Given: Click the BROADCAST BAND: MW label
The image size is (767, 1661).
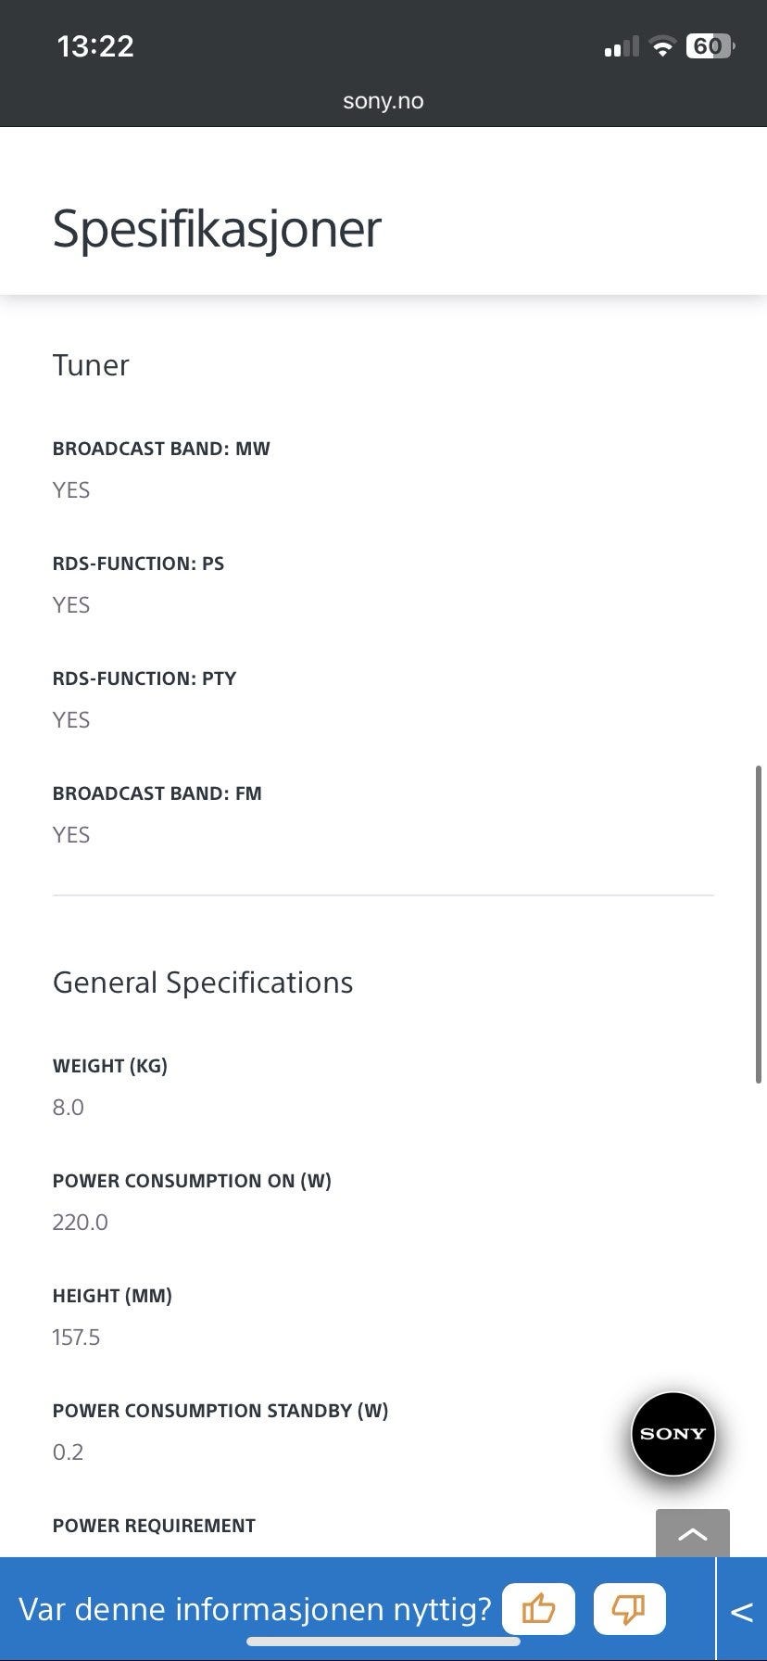Looking at the screenshot, I should [161, 449].
